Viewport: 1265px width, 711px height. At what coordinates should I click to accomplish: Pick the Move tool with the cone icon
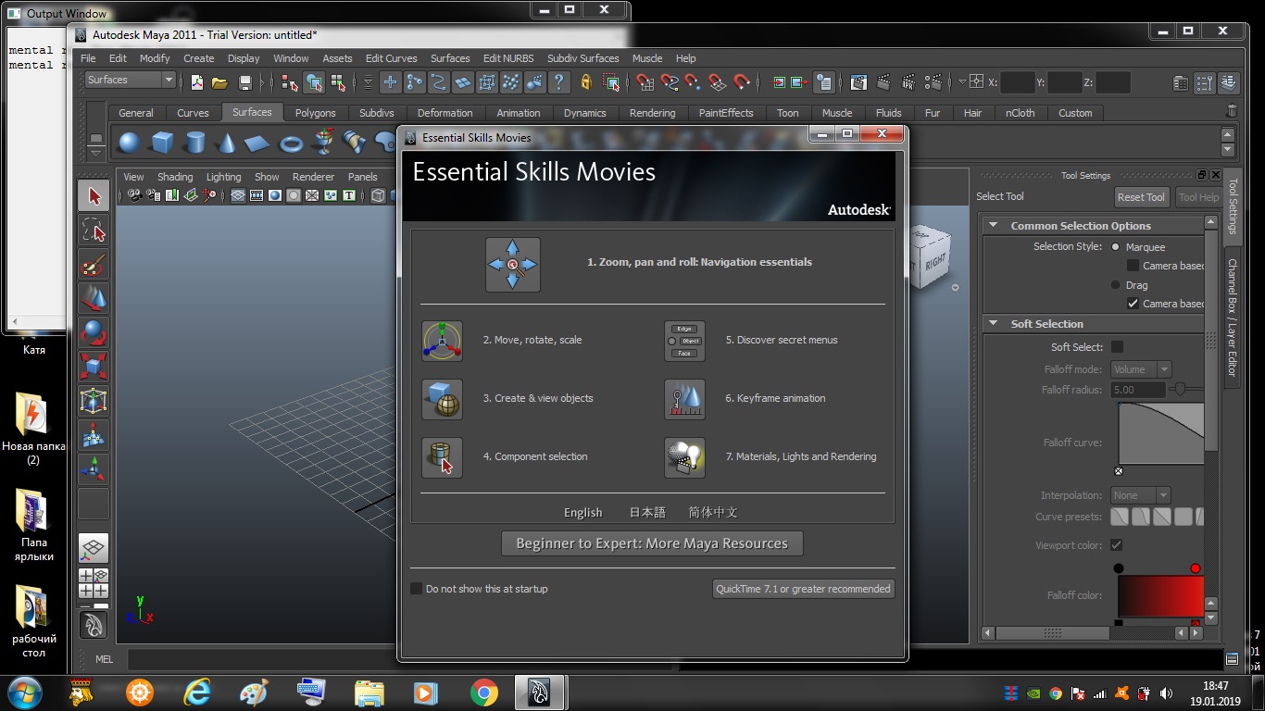(94, 298)
